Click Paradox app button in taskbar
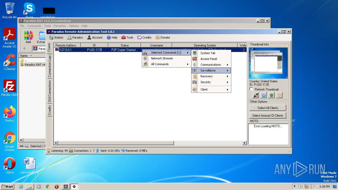This screenshot has width=338, height=190. point(74,187)
